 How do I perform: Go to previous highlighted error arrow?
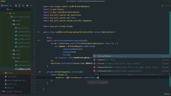point(166,6)
